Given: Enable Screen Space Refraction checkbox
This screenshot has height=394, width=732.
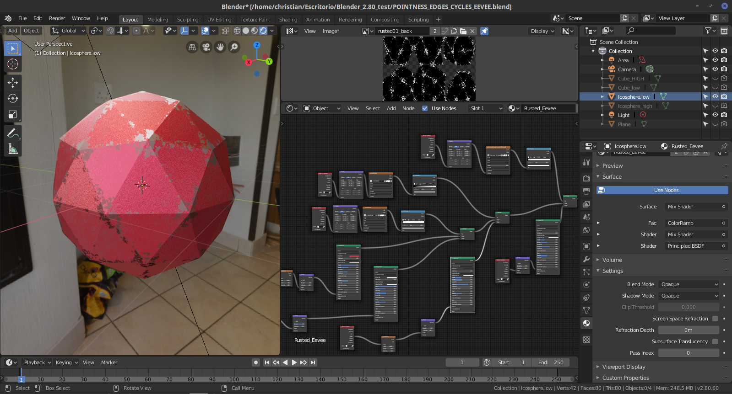Looking at the screenshot, I should click(x=715, y=319).
